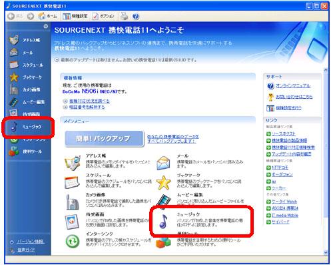The width and height of the screenshot is (333, 265).
Task: Click the Music (ミュージック) heading in main menu
Action: click(188, 214)
